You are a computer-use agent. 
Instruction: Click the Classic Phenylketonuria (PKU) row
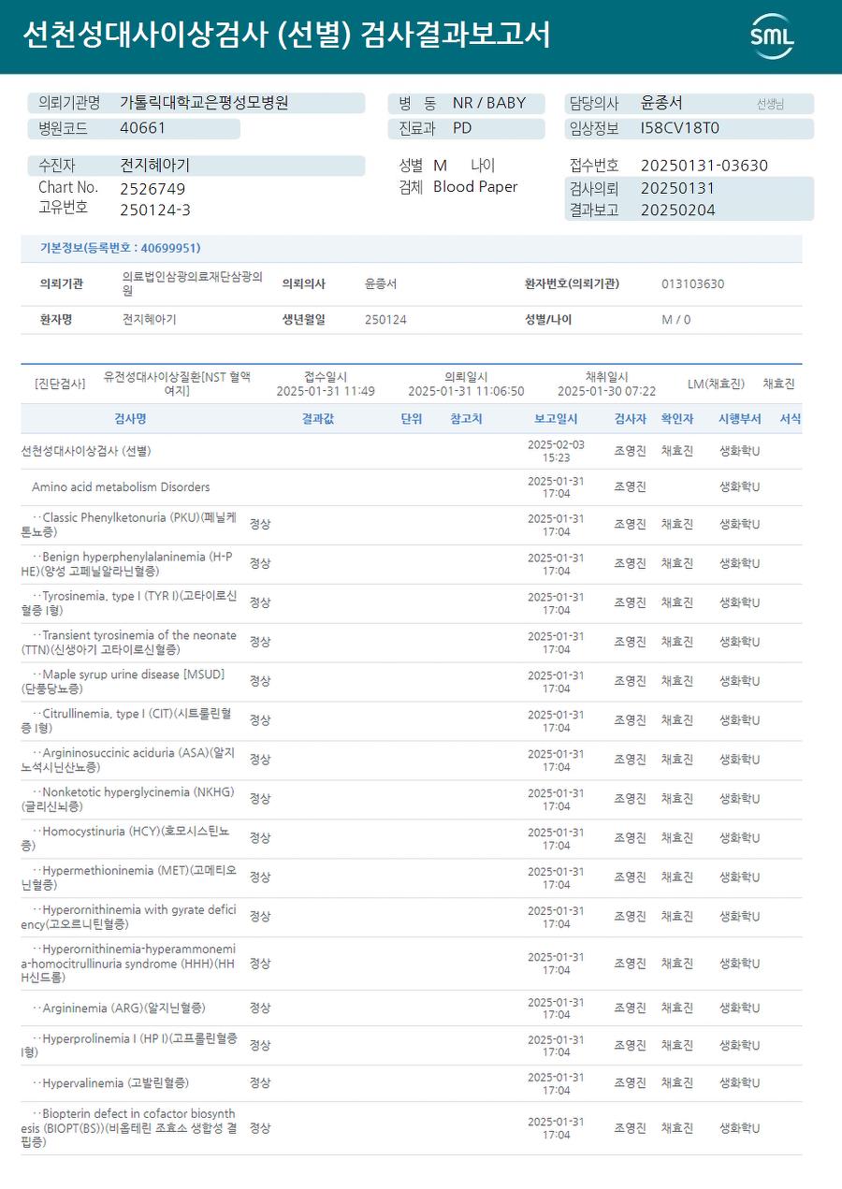coord(412,525)
